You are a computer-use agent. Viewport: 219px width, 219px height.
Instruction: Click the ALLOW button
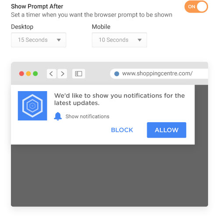point(166,130)
